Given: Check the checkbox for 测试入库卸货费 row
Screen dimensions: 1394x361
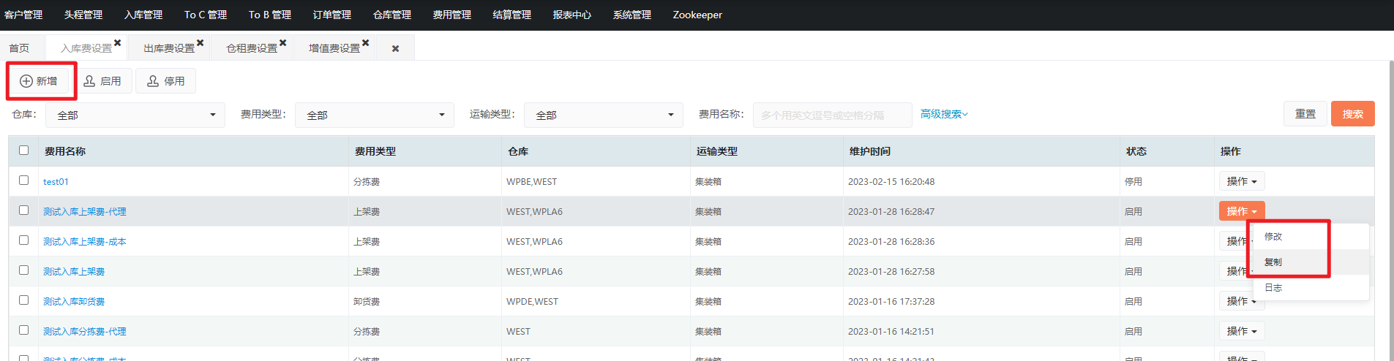Looking at the screenshot, I should click(x=23, y=300).
